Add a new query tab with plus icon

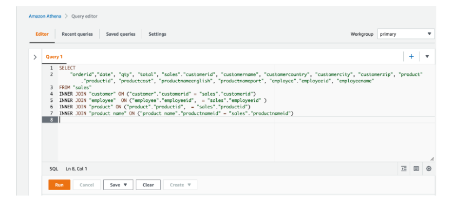[x=411, y=57]
